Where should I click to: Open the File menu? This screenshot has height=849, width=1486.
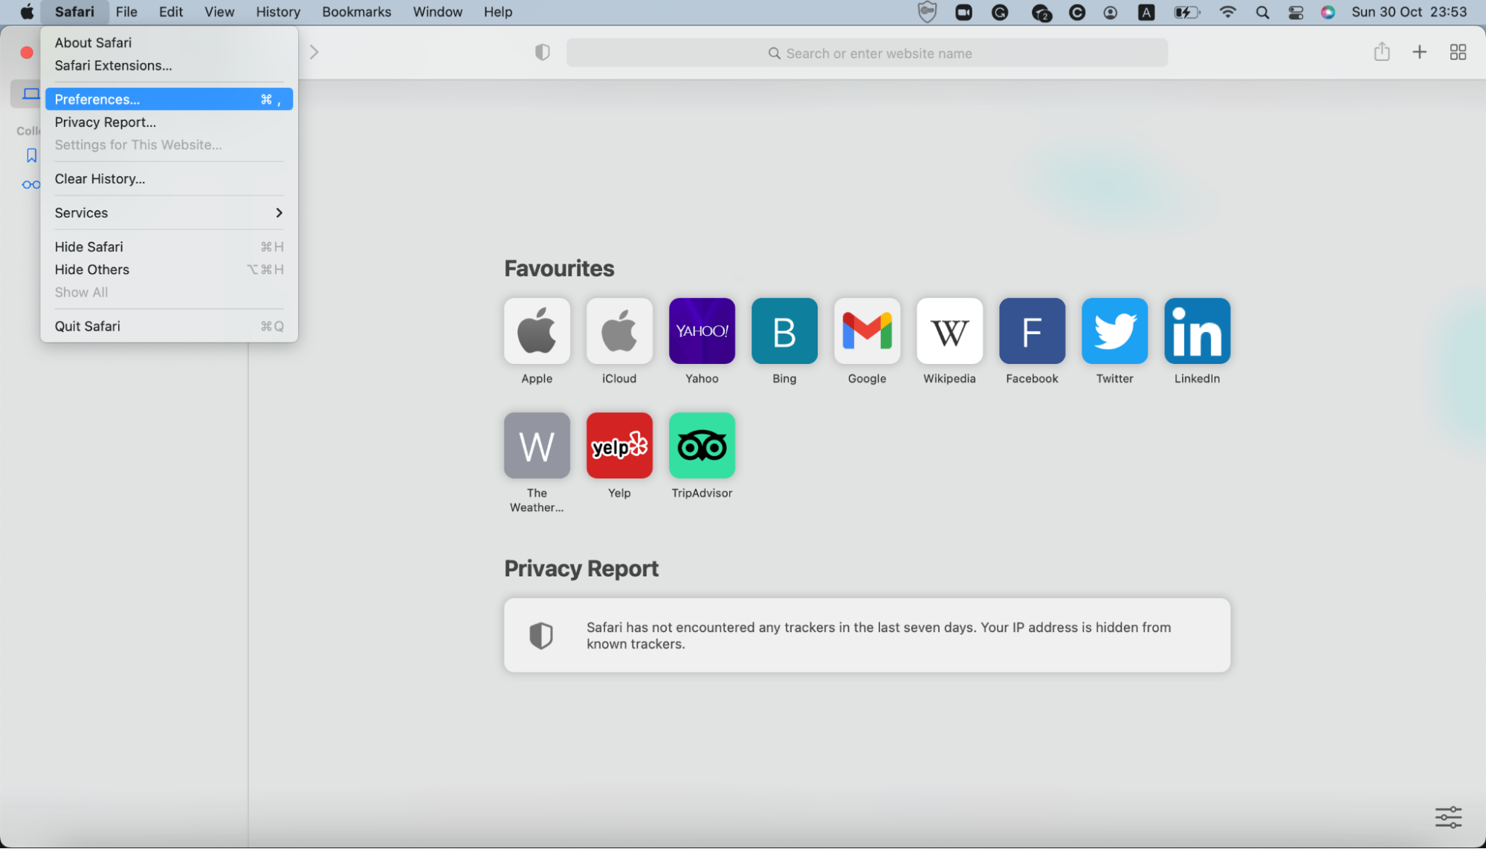coord(126,12)
